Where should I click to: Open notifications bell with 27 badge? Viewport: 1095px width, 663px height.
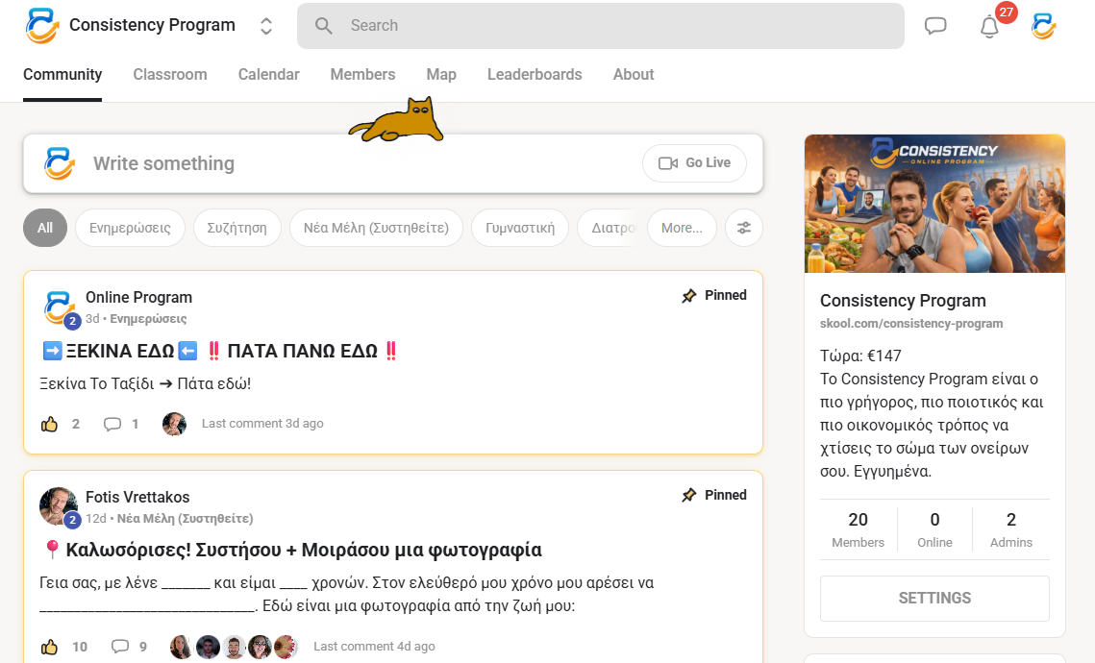tap(989, 26)
